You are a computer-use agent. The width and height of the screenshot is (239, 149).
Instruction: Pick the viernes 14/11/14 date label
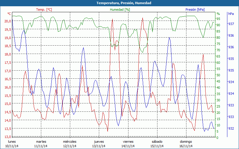(x=128, y=144)
